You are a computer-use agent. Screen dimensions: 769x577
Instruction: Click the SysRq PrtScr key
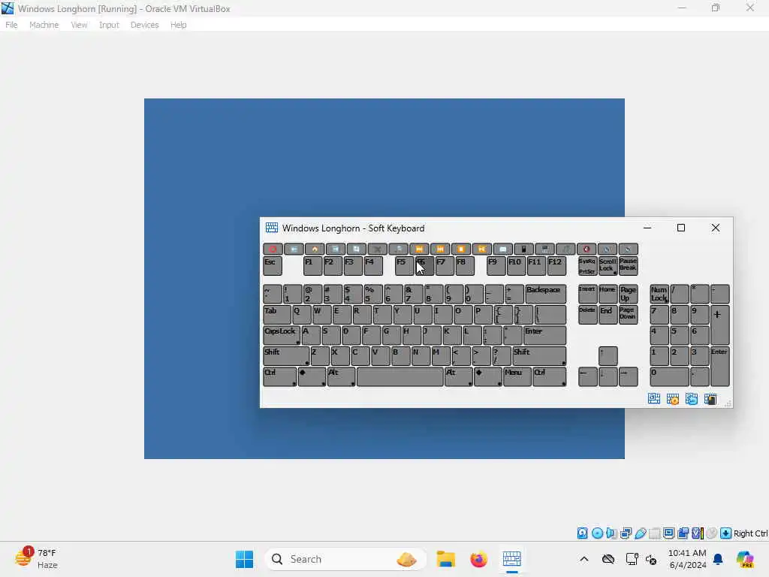tap(587, 265)
